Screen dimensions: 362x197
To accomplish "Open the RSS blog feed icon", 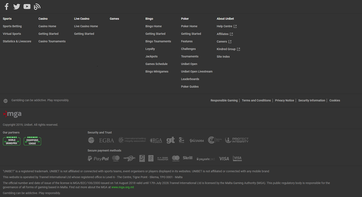I will click(x=37, y=7).
